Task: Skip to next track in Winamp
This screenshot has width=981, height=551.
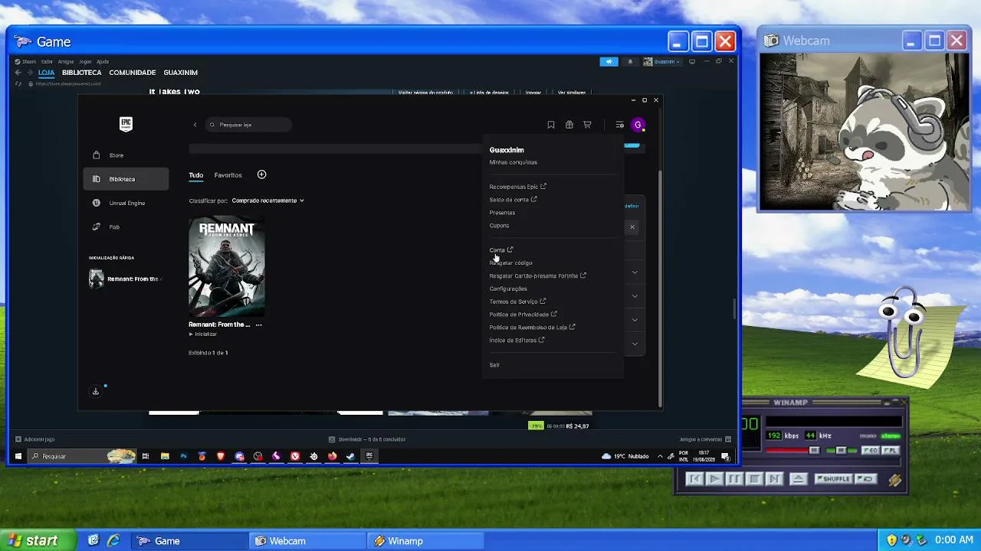Action: [774, 479]
